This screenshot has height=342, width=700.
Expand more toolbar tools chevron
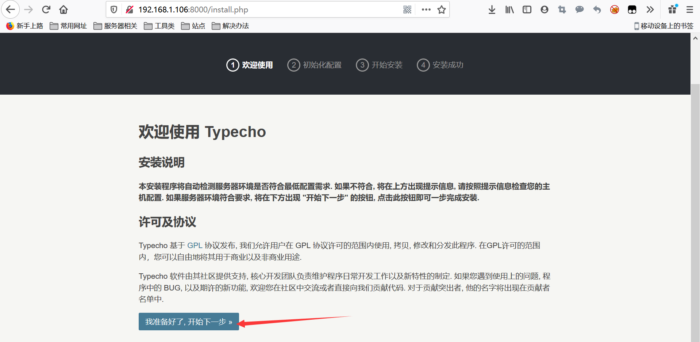pyautogui.click(x=650, y=9)
